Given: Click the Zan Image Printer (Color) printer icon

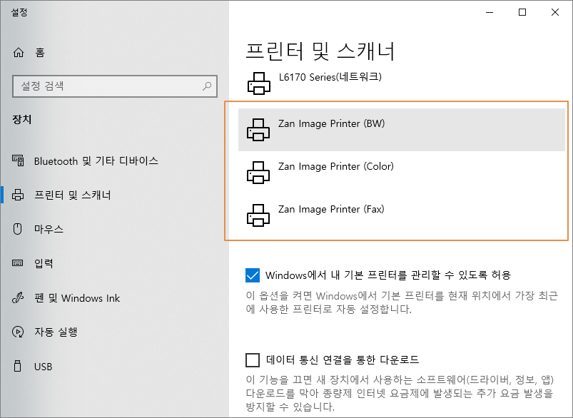Looking at the screenshot, I should [258, 173].
